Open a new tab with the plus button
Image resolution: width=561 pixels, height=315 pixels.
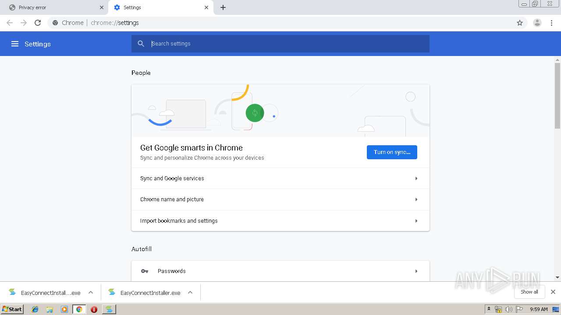223,7
